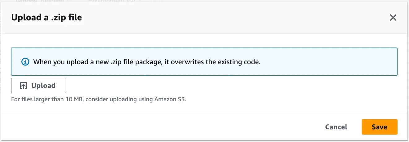
Task: Close the Upload a .zip file dialog
Action: 393,18
